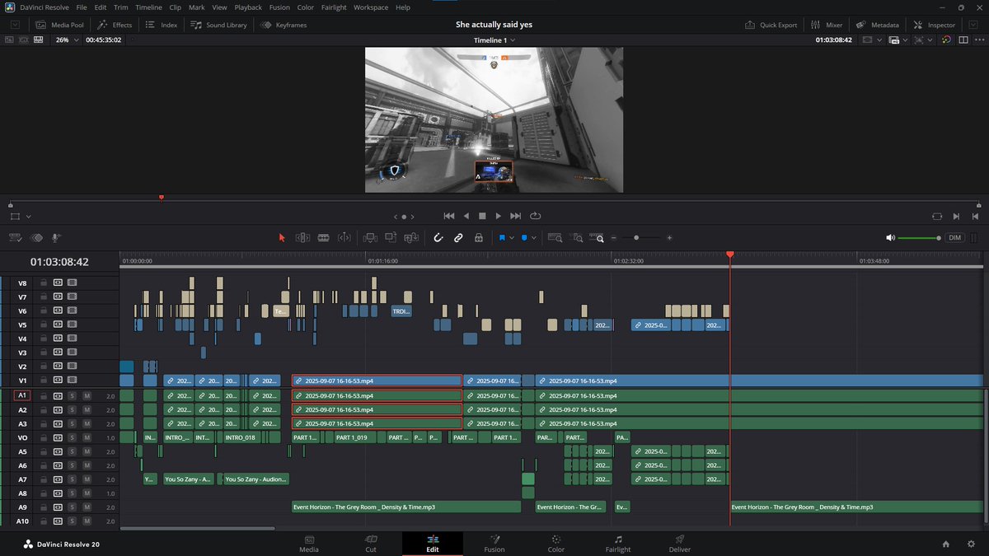Click the viewer scrubber red playhead marker
This screenshot has width=989, height=556.
click(162, 197)
